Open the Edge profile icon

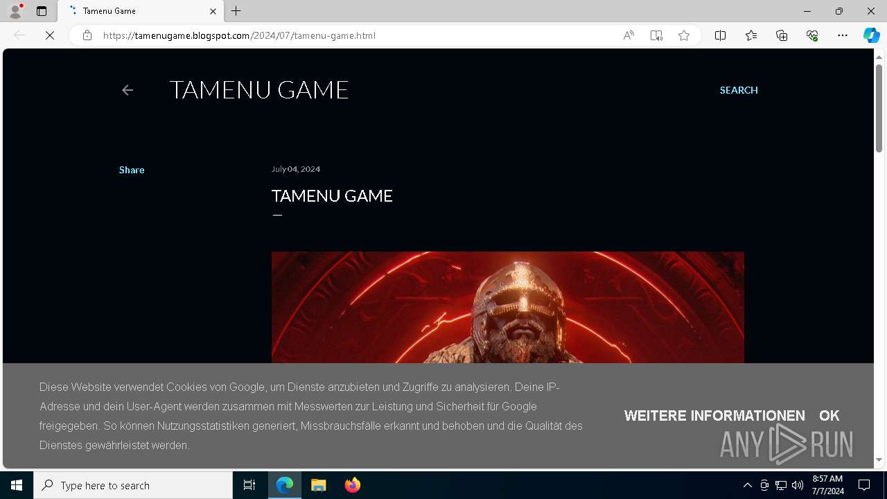point(15,11)
